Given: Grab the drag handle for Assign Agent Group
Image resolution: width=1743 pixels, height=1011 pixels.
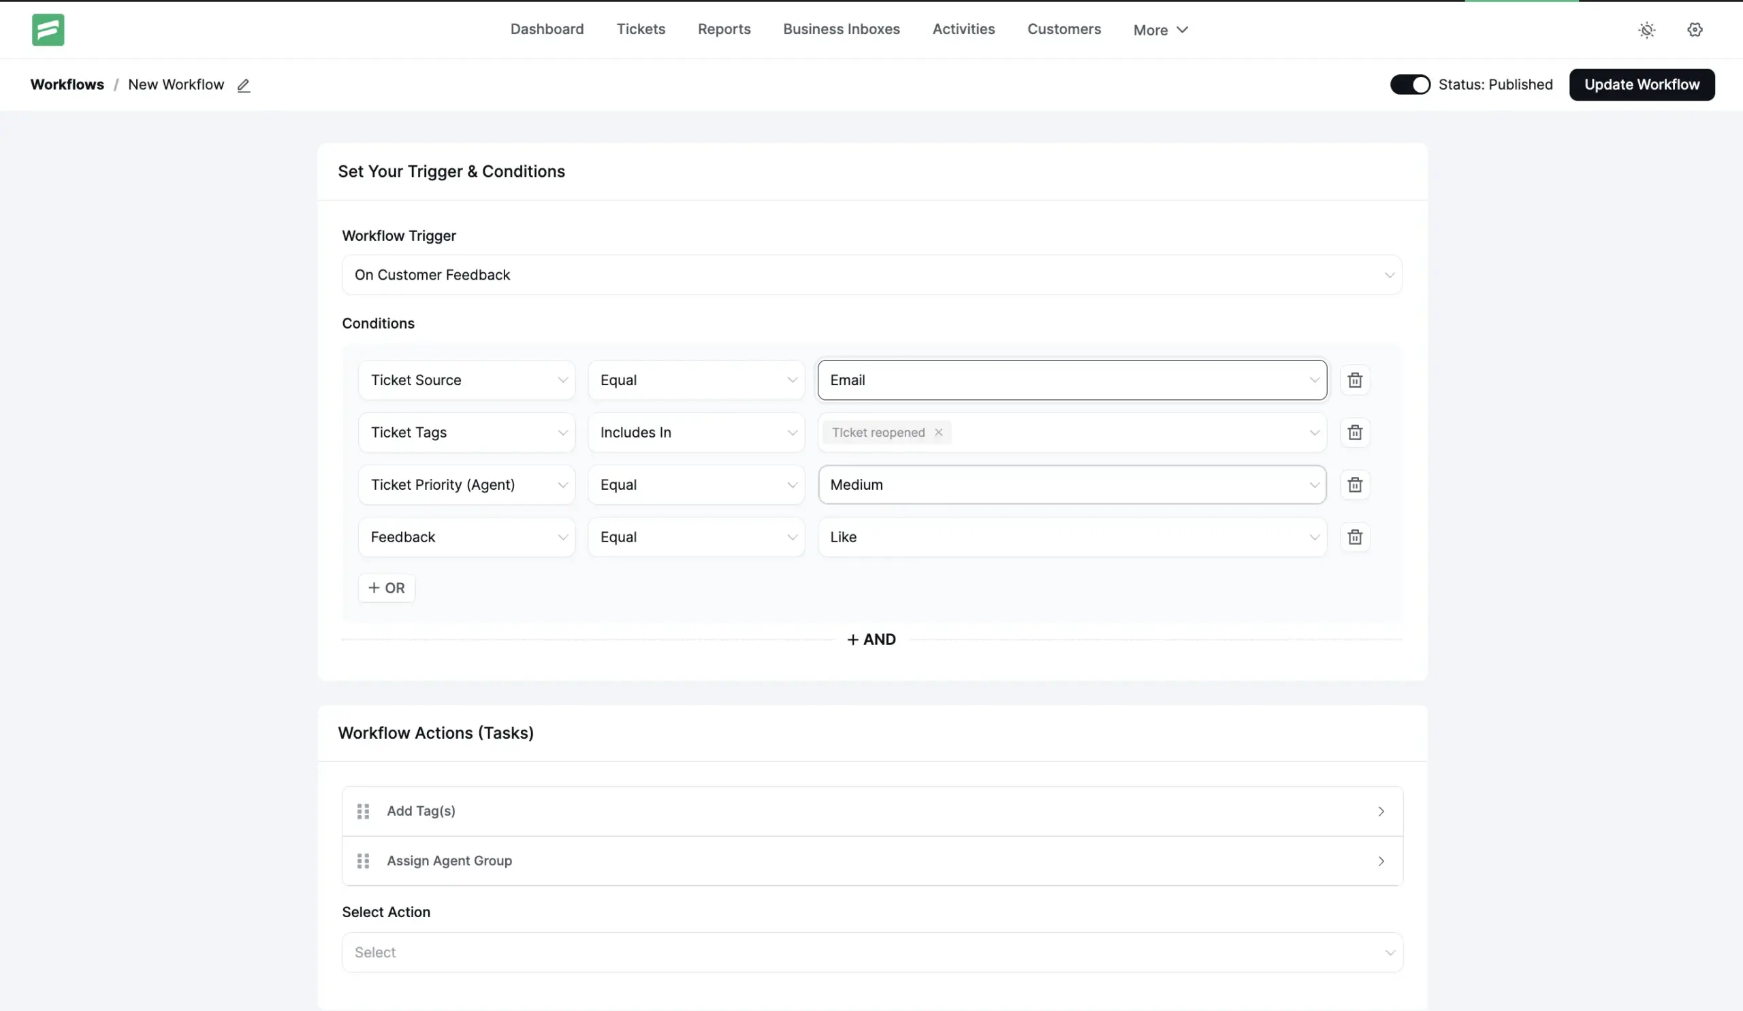Looking at the screenshot, I should (363, 861).
